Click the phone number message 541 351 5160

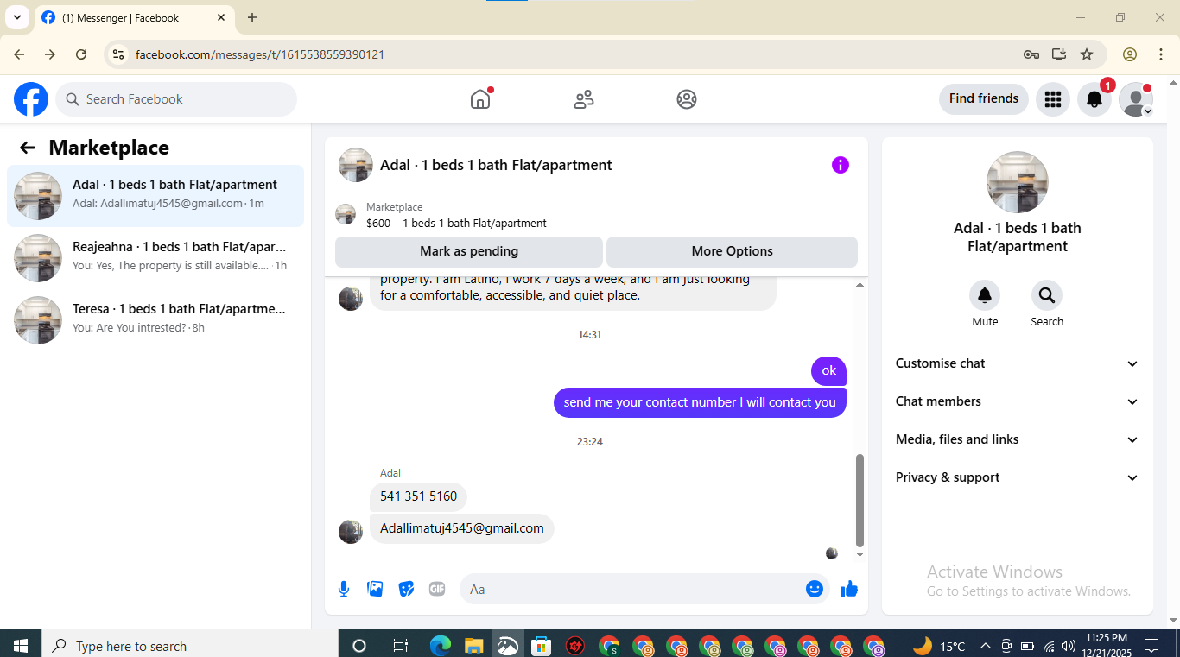coord(419,496)
